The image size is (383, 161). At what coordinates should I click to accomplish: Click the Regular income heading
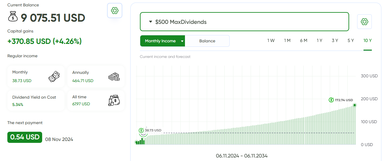[22, 56]
